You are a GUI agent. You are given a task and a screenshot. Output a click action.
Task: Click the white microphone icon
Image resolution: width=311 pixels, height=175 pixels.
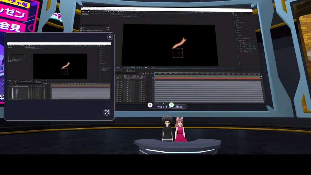click(x=150, y=105)
